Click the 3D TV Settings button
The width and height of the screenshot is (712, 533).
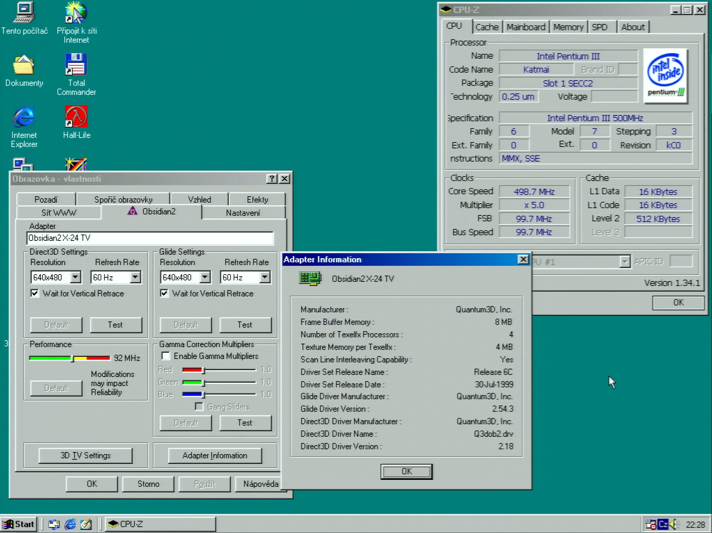(85, 455)
